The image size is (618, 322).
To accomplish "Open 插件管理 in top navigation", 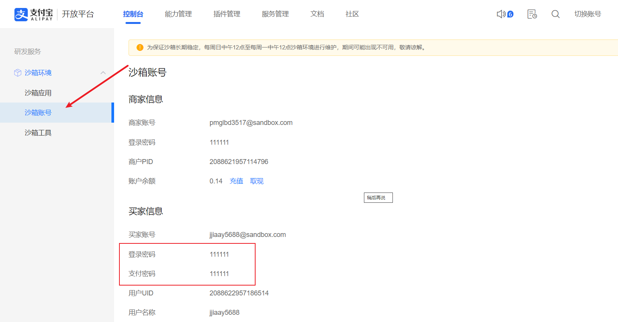I will tap(227, 14).
